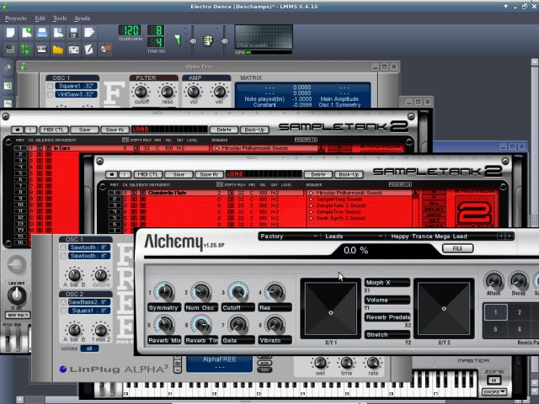Select Remix Pad slot 1 in Alchemy
Screen dimensions: 539x404
coord(495,312)
